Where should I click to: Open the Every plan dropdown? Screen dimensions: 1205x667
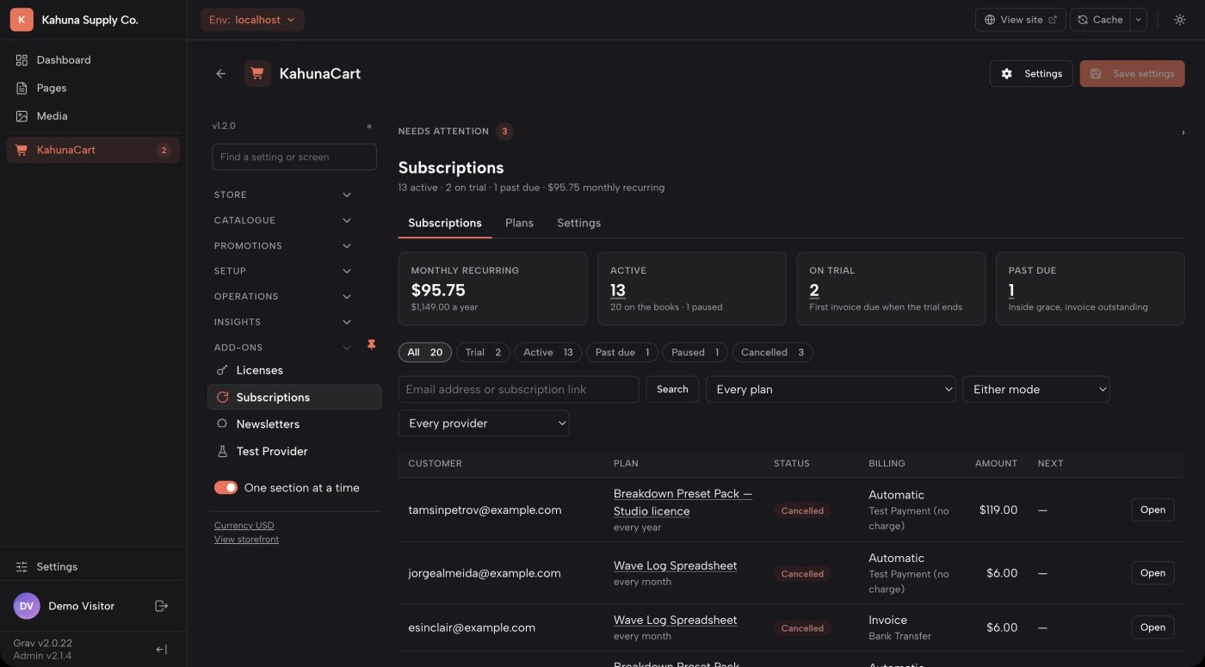pos(831,389)
